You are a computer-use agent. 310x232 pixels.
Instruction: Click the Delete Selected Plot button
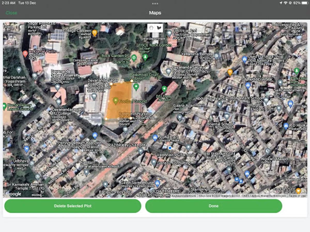(x=73, y=206)
